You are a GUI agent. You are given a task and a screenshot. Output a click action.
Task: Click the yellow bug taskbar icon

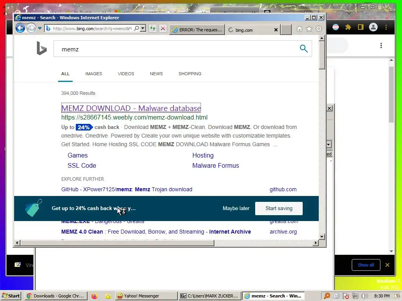click(108, 296)
